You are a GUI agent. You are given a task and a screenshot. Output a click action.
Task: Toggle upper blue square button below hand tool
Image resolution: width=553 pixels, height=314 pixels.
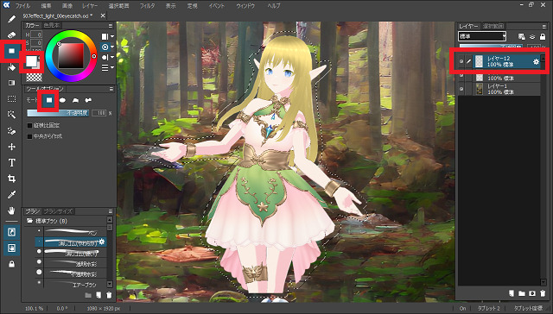11,232
